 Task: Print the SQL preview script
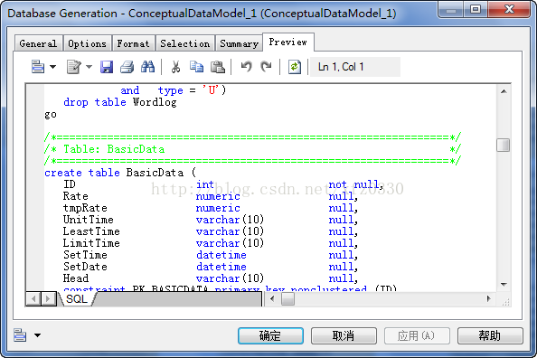coord(127,67)
